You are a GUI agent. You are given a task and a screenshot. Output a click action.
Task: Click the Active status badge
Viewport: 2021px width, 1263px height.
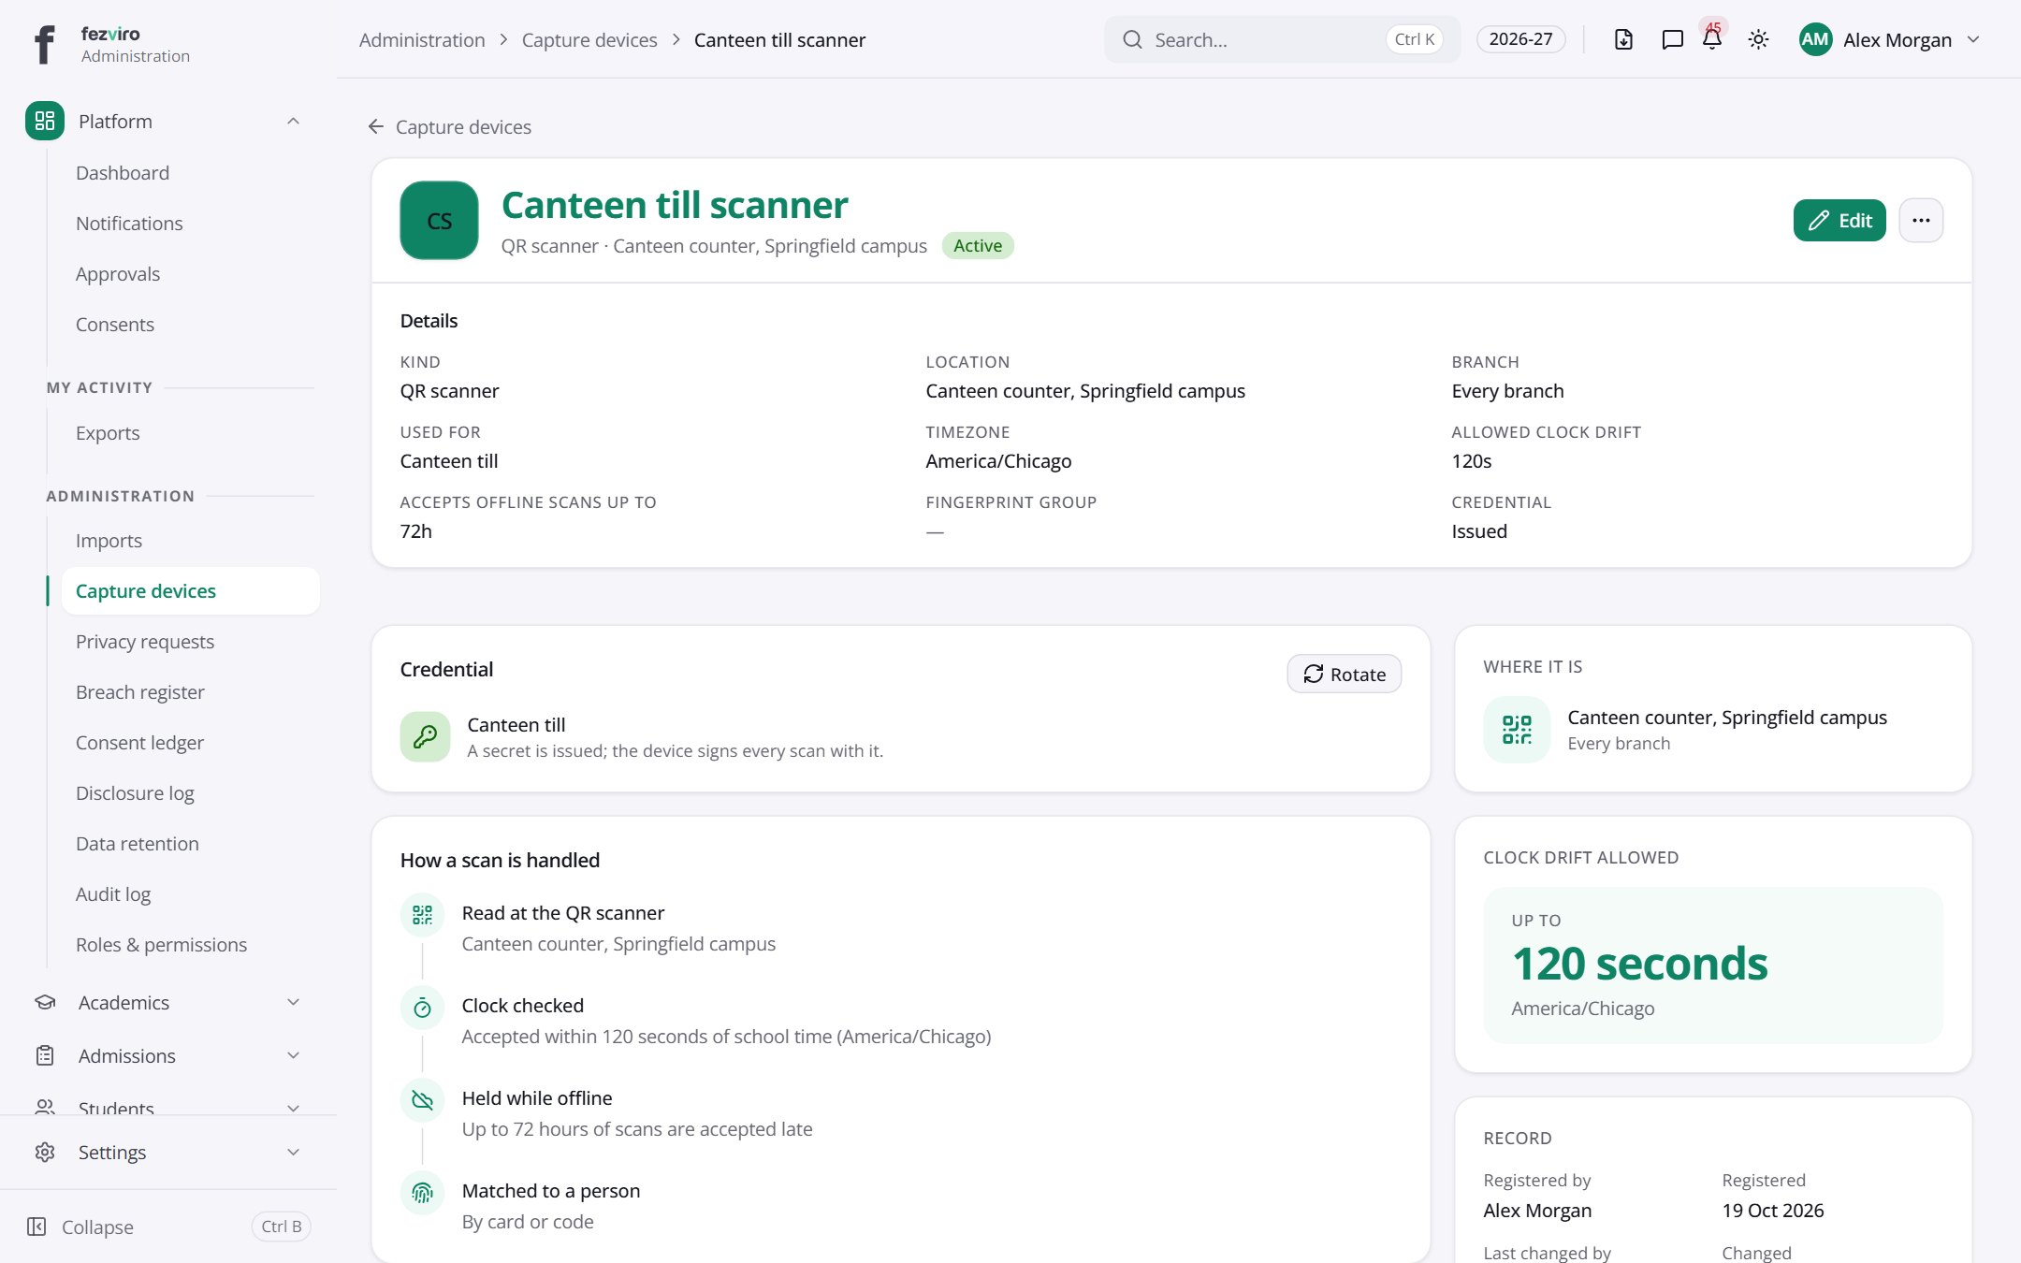(x=978, y=245)
